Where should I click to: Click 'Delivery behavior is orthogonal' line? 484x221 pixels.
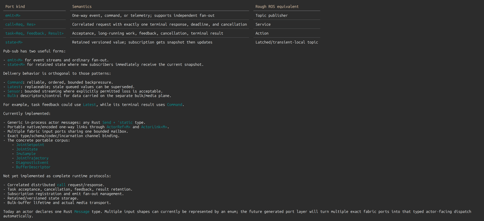click(57, 74)
